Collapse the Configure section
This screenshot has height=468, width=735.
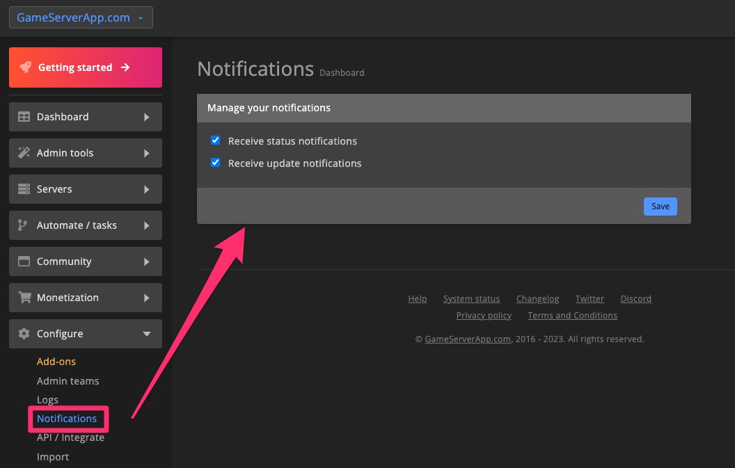[x=85, y=333]
